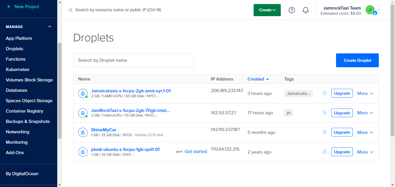Go to Container Registry

click(x=25, y=111)
